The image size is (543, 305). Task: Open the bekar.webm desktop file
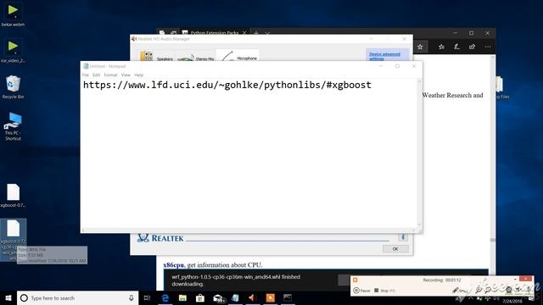pos(13,14)
